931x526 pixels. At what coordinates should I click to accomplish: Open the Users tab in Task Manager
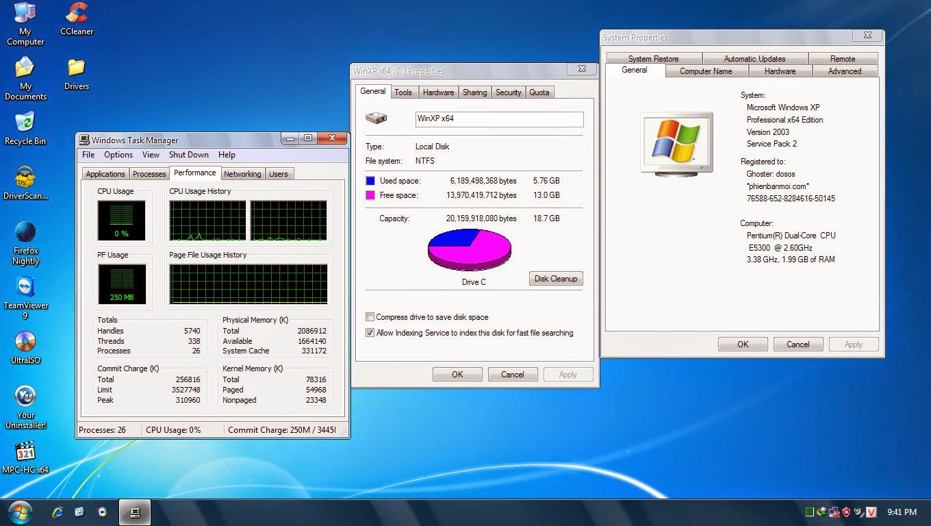point(279,174)
